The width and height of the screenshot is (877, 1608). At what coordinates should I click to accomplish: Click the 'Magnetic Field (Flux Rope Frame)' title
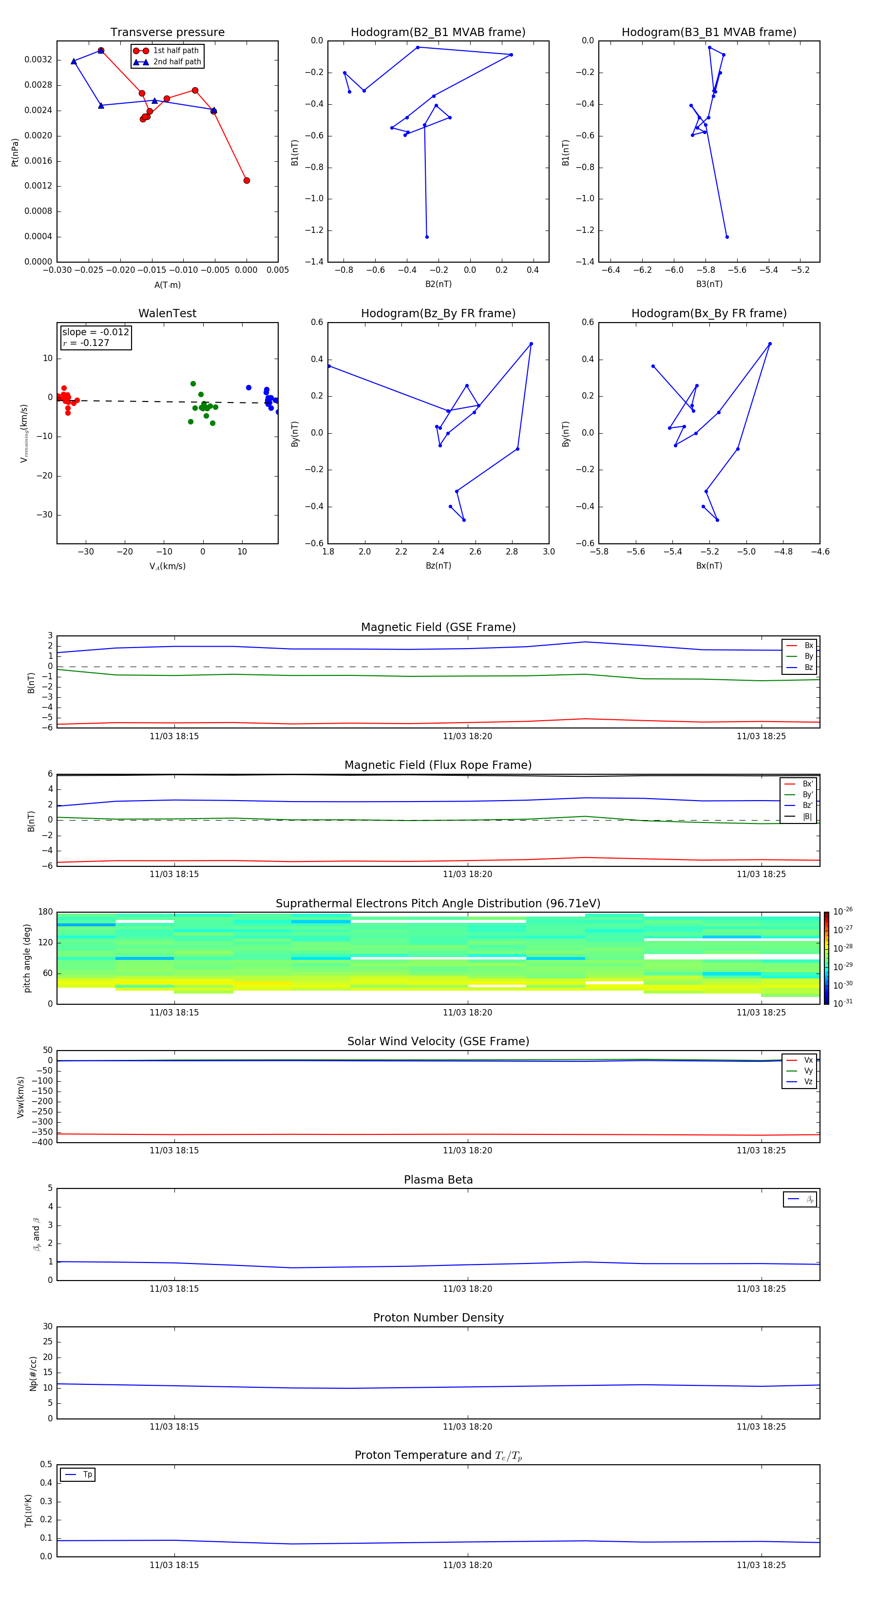click(x=438, y=766)
